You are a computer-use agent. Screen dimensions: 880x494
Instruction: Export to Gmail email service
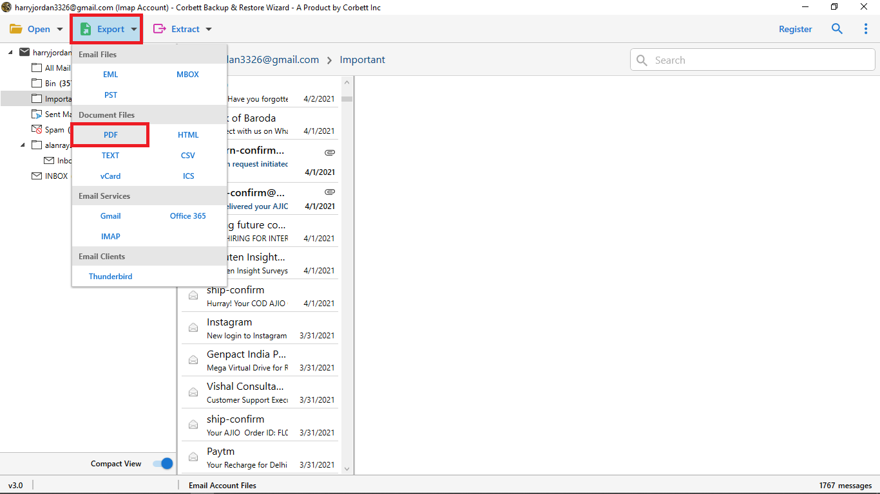[111, 216]
